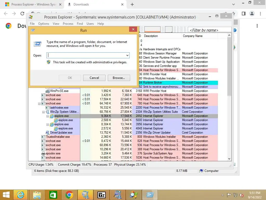Go forward in Chrome

point(14,14)
